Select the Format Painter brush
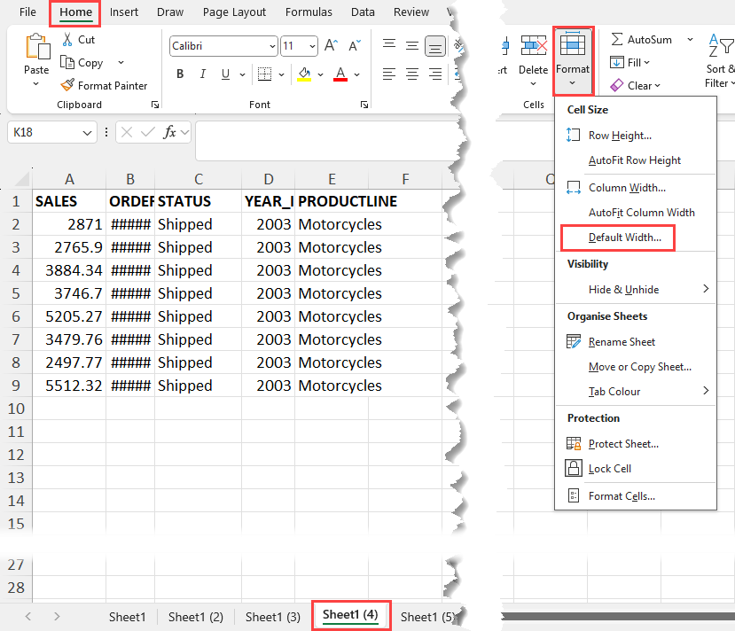 [x=68, y=86]
